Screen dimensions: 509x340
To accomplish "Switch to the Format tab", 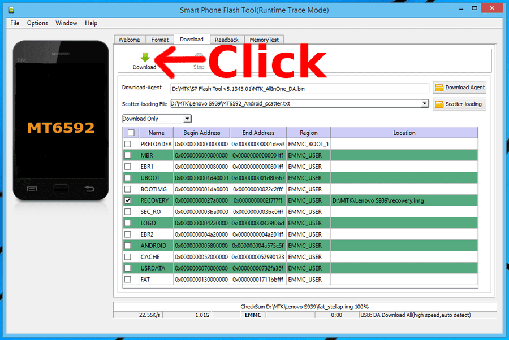I will pos(160,40).
